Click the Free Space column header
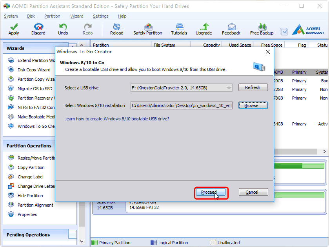This screenshot has width=329, height=247. 269,45
